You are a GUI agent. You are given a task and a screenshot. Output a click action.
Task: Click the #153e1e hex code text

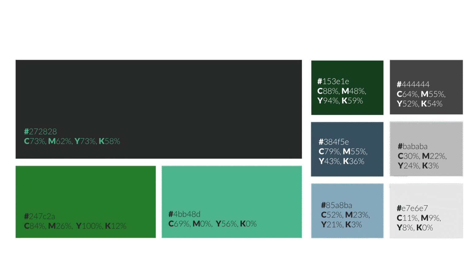click(x=333, y=81)
